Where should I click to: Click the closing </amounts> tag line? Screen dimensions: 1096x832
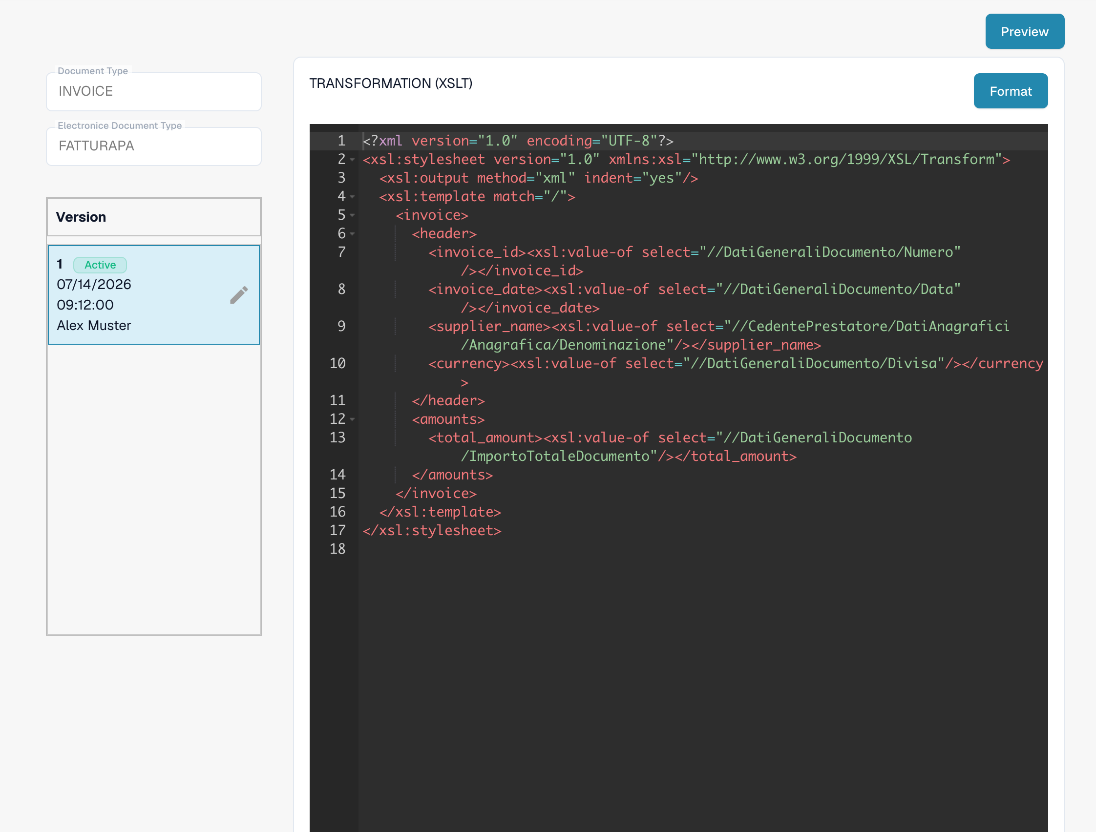(452, 475)
